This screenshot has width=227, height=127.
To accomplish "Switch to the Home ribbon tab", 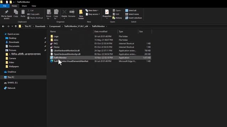I will pos(14,6).
